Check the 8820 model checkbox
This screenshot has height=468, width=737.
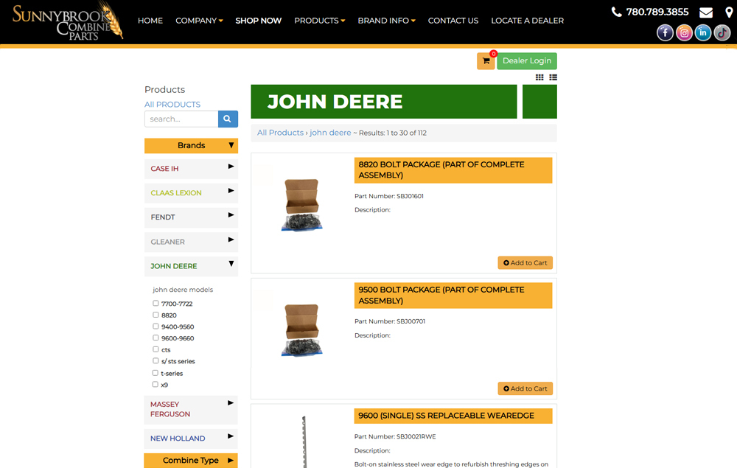(156, 315)
